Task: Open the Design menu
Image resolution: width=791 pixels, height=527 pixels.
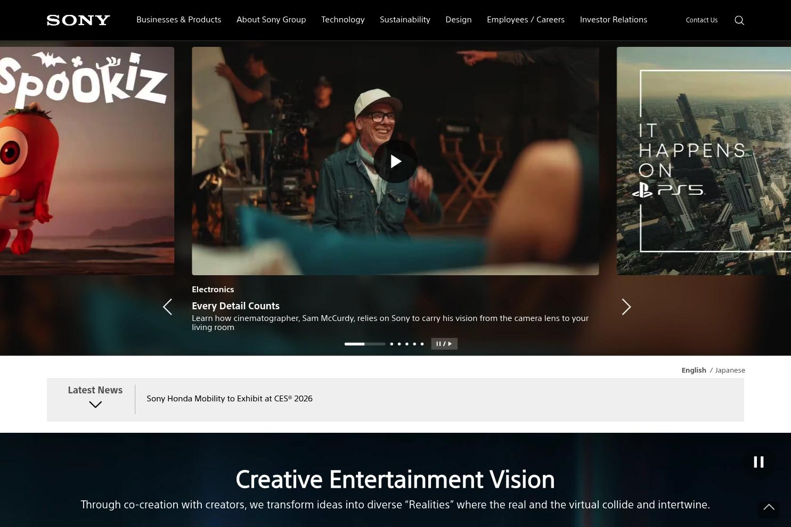Action: [x=459, y=20]
